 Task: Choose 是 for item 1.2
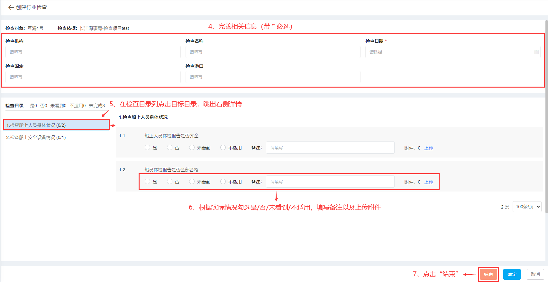click(x=147, y=182)
